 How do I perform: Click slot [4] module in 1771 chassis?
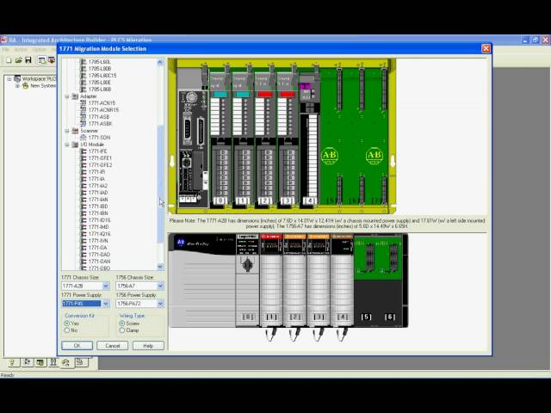click(309, 140)
